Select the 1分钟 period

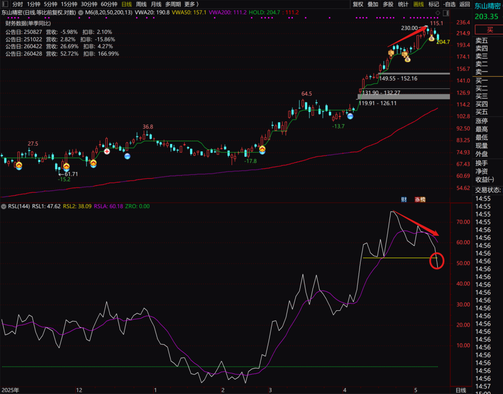(x=34, y=4)
